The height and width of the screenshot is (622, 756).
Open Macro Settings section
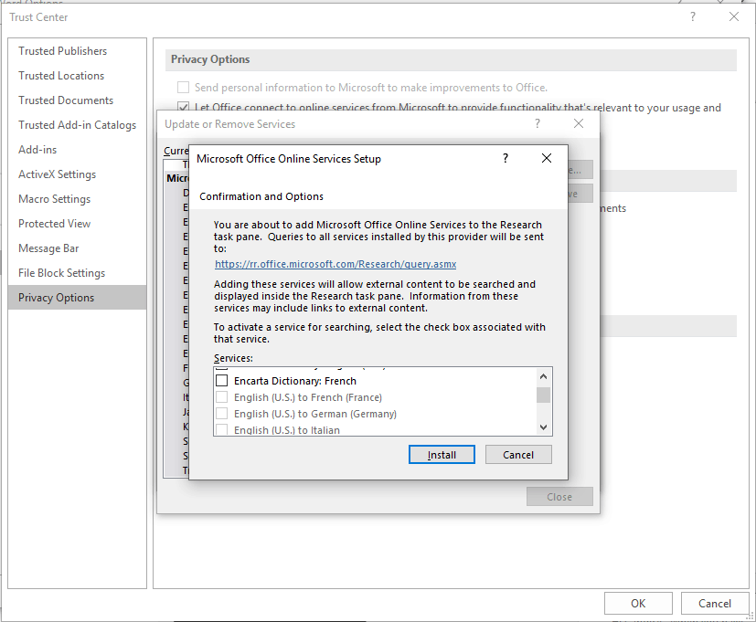(x=77, y=199)
